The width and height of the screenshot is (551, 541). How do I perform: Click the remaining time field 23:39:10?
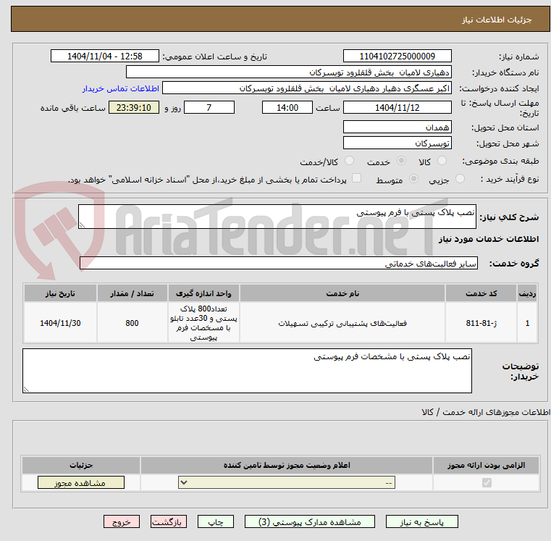click(134, 108)
